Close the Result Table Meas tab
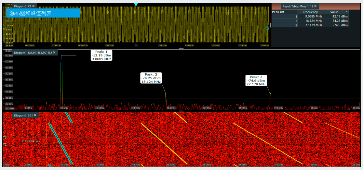363x170 pixels. pos(315,6)
